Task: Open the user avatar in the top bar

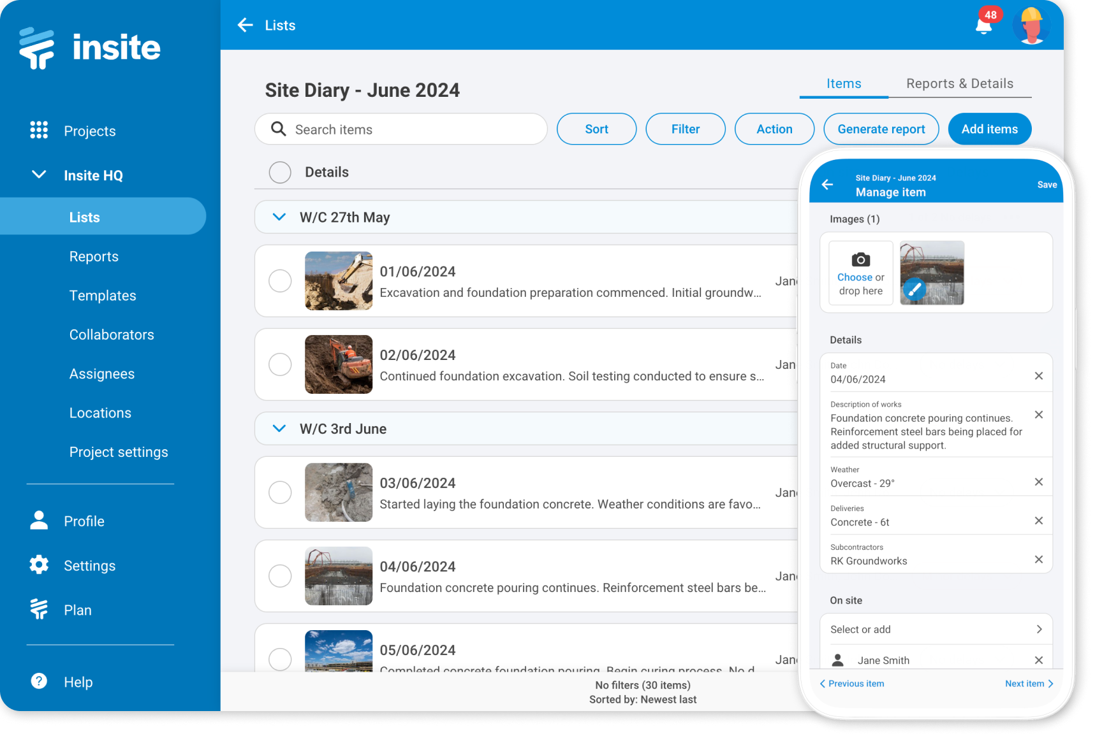Action: [1032, 25]
